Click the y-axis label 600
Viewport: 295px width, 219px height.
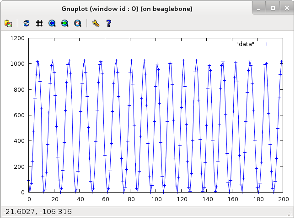click(x=19, y=115)
